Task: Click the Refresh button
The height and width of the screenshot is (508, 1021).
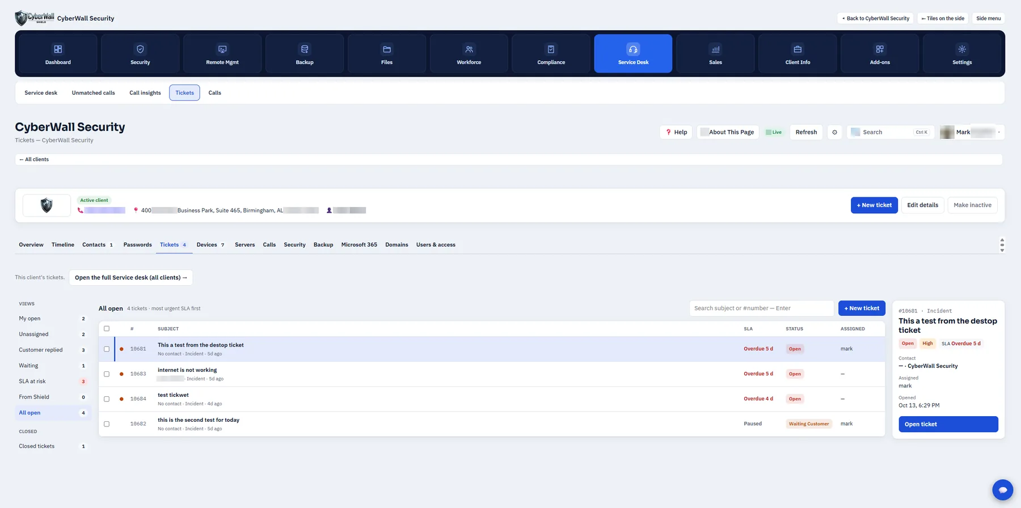Action: coord(806,132)
